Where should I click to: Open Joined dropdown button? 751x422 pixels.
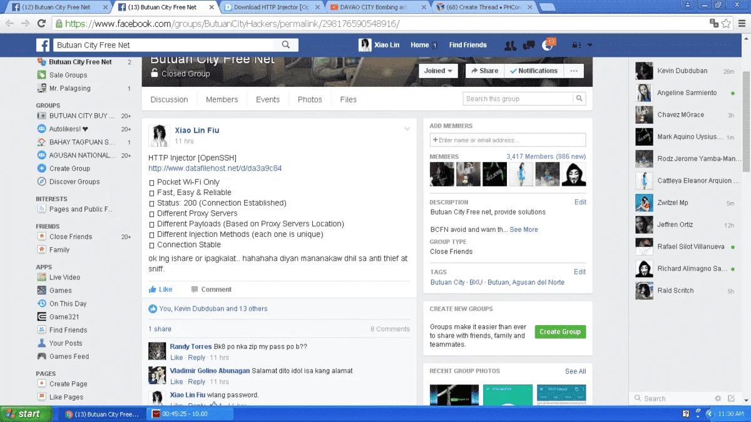point(438,71)
